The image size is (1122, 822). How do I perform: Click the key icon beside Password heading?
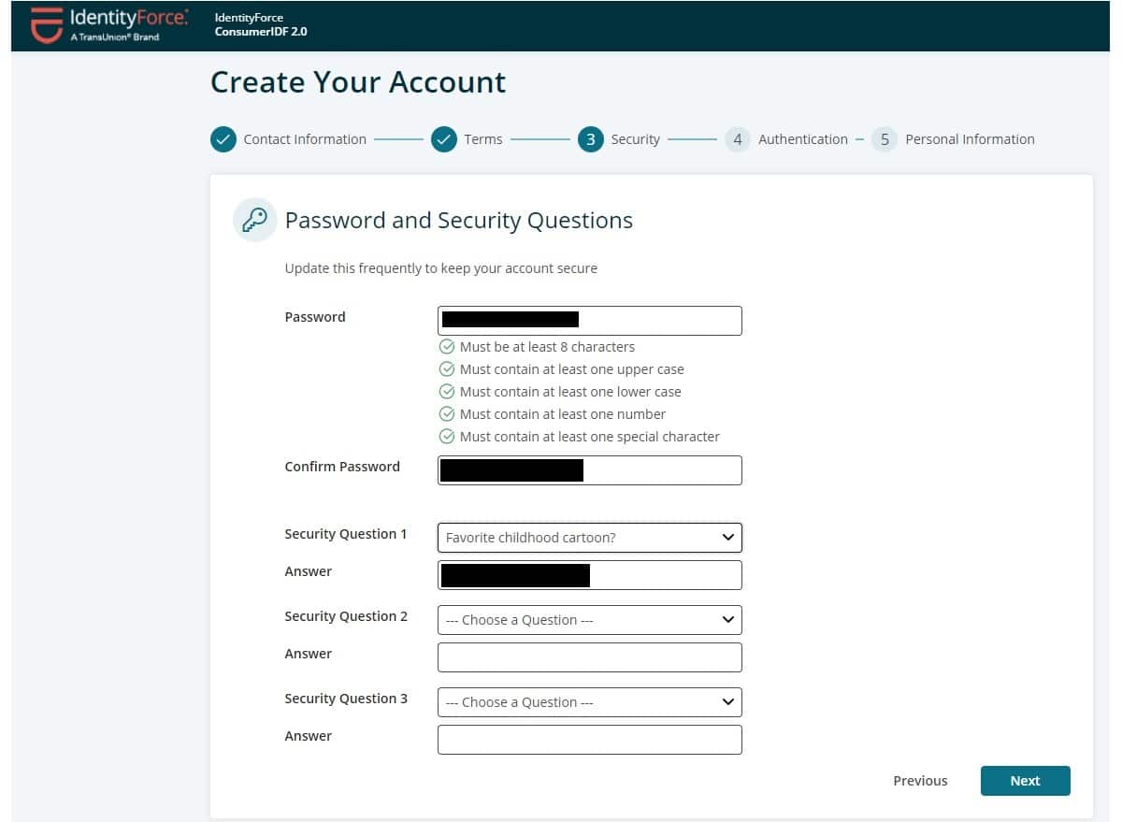pos(254,221)
